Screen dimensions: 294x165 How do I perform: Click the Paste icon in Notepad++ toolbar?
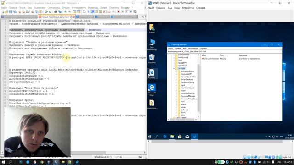pyautogui.click(x=41, y=11)
